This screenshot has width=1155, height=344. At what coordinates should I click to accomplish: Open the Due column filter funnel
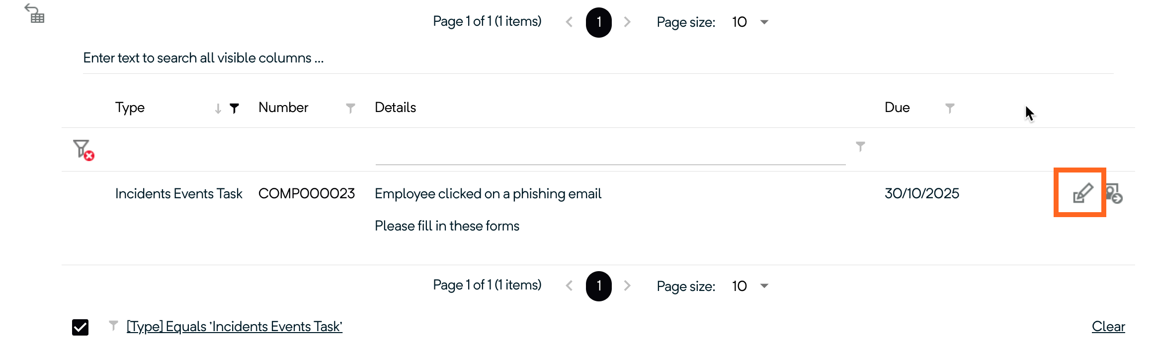tap(949, 108)
